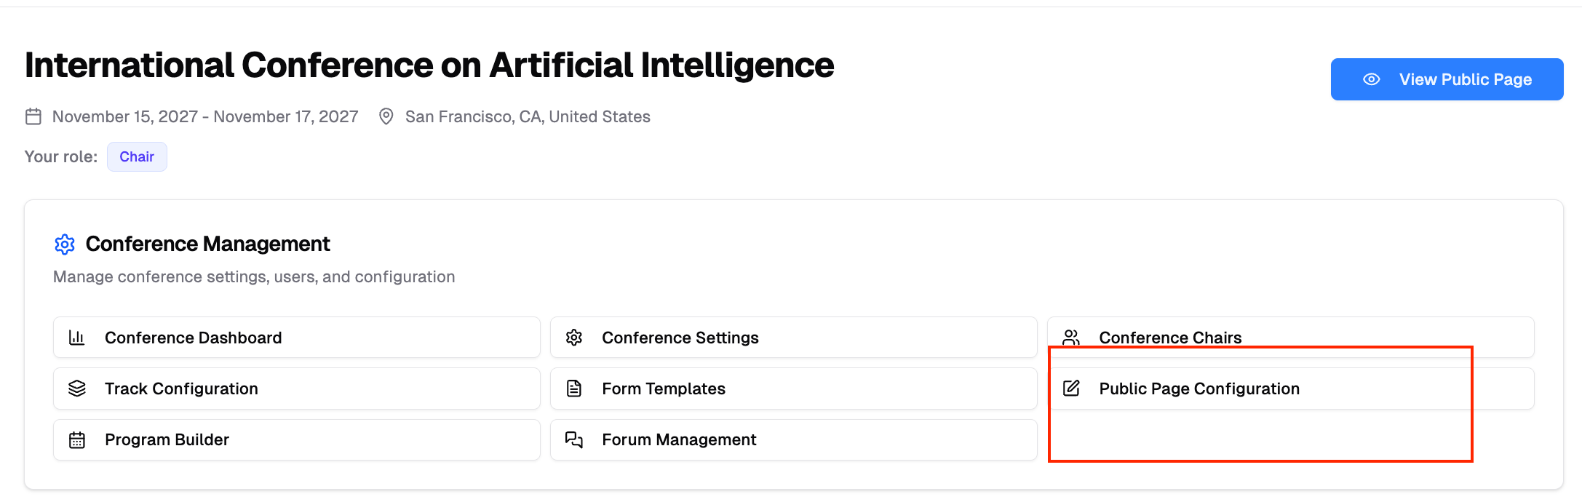Click the blue gear Conference Management icon
Viewport: 1582px width, 502px height.
click(65, 244)
